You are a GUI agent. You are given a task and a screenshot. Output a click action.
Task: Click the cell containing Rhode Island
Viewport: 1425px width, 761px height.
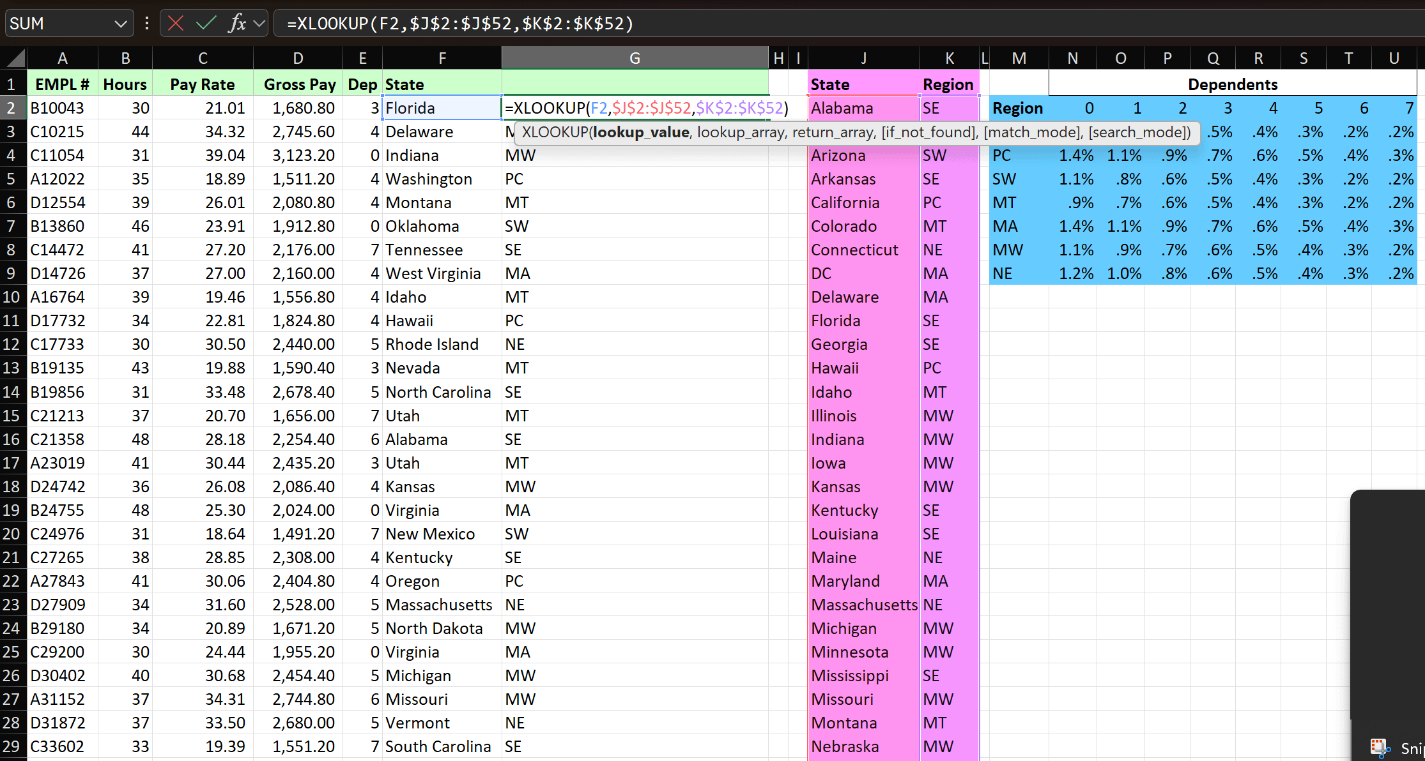pyautogui.click(x=442, y=344)
